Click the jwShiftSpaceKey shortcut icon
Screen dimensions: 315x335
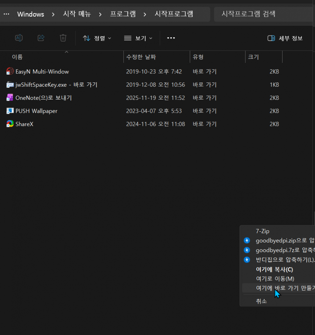(9, 84)
